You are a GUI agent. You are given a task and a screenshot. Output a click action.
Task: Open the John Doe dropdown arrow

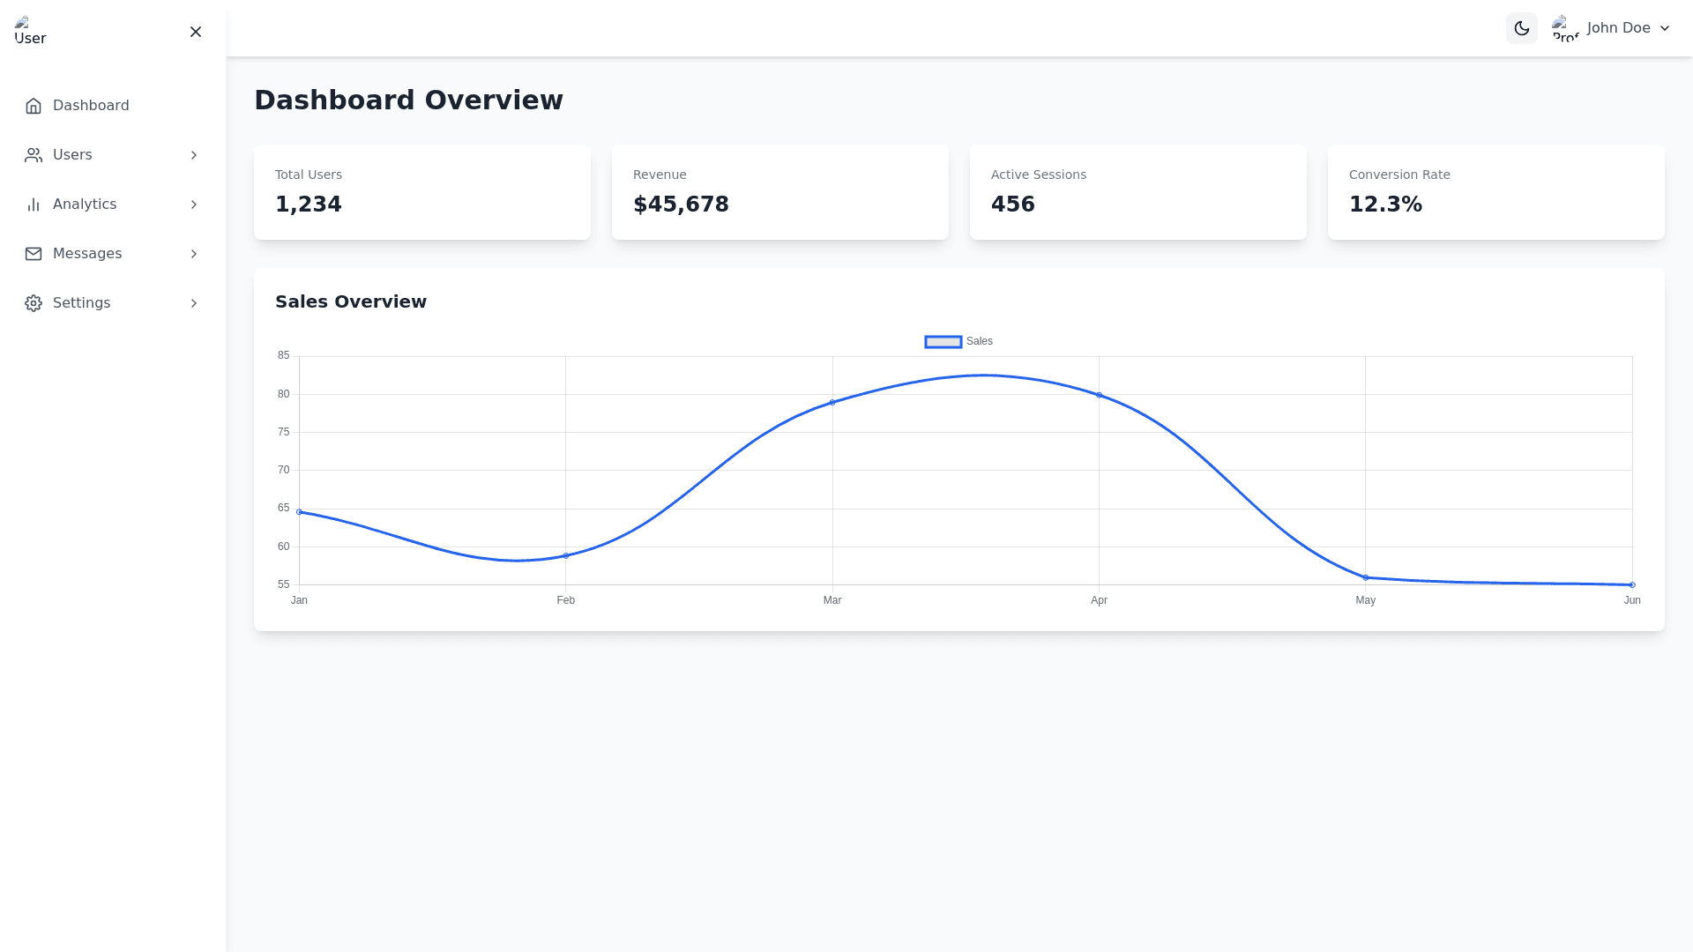tap(1665, 28)
